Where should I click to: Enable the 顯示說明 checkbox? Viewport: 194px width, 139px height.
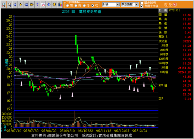click(x=142, y=3)
